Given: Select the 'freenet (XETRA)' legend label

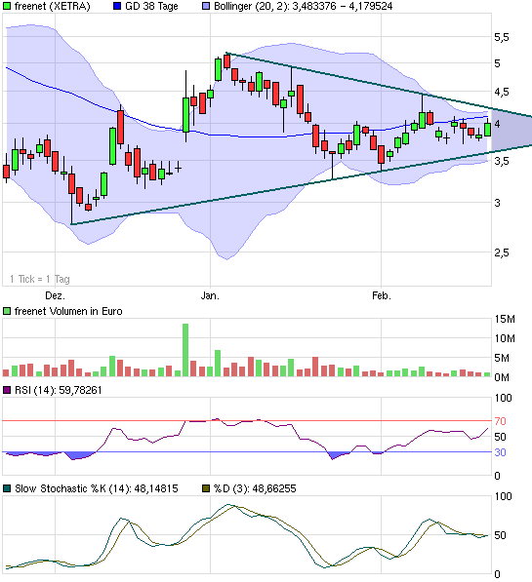Looking at the screenshot, I should tap(52, 6).
